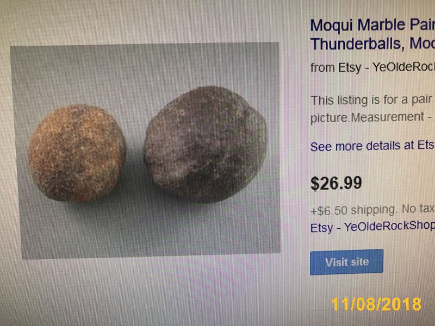This screenshot has width=435, height=326.
Task: Click the YeOldeRock seller name under the title
Action: point(403,67)
